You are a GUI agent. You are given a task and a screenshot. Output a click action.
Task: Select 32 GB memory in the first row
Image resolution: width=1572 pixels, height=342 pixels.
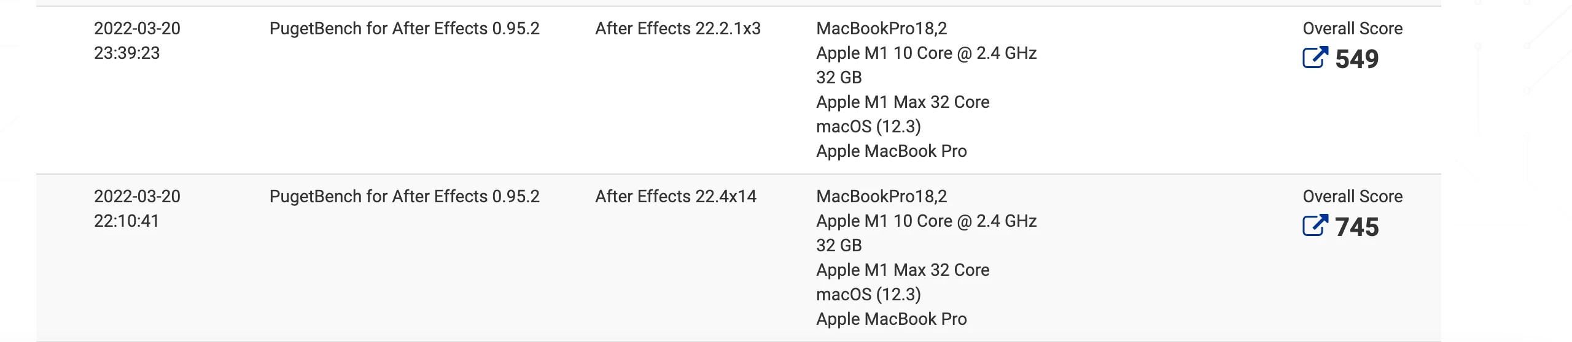click(x=839, y=77)
